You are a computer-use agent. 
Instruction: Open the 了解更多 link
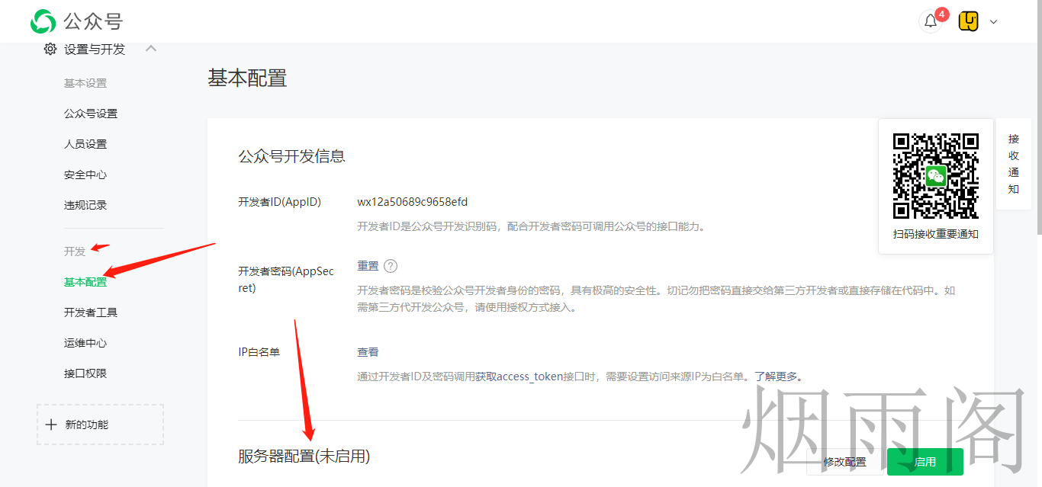(776, 376)
